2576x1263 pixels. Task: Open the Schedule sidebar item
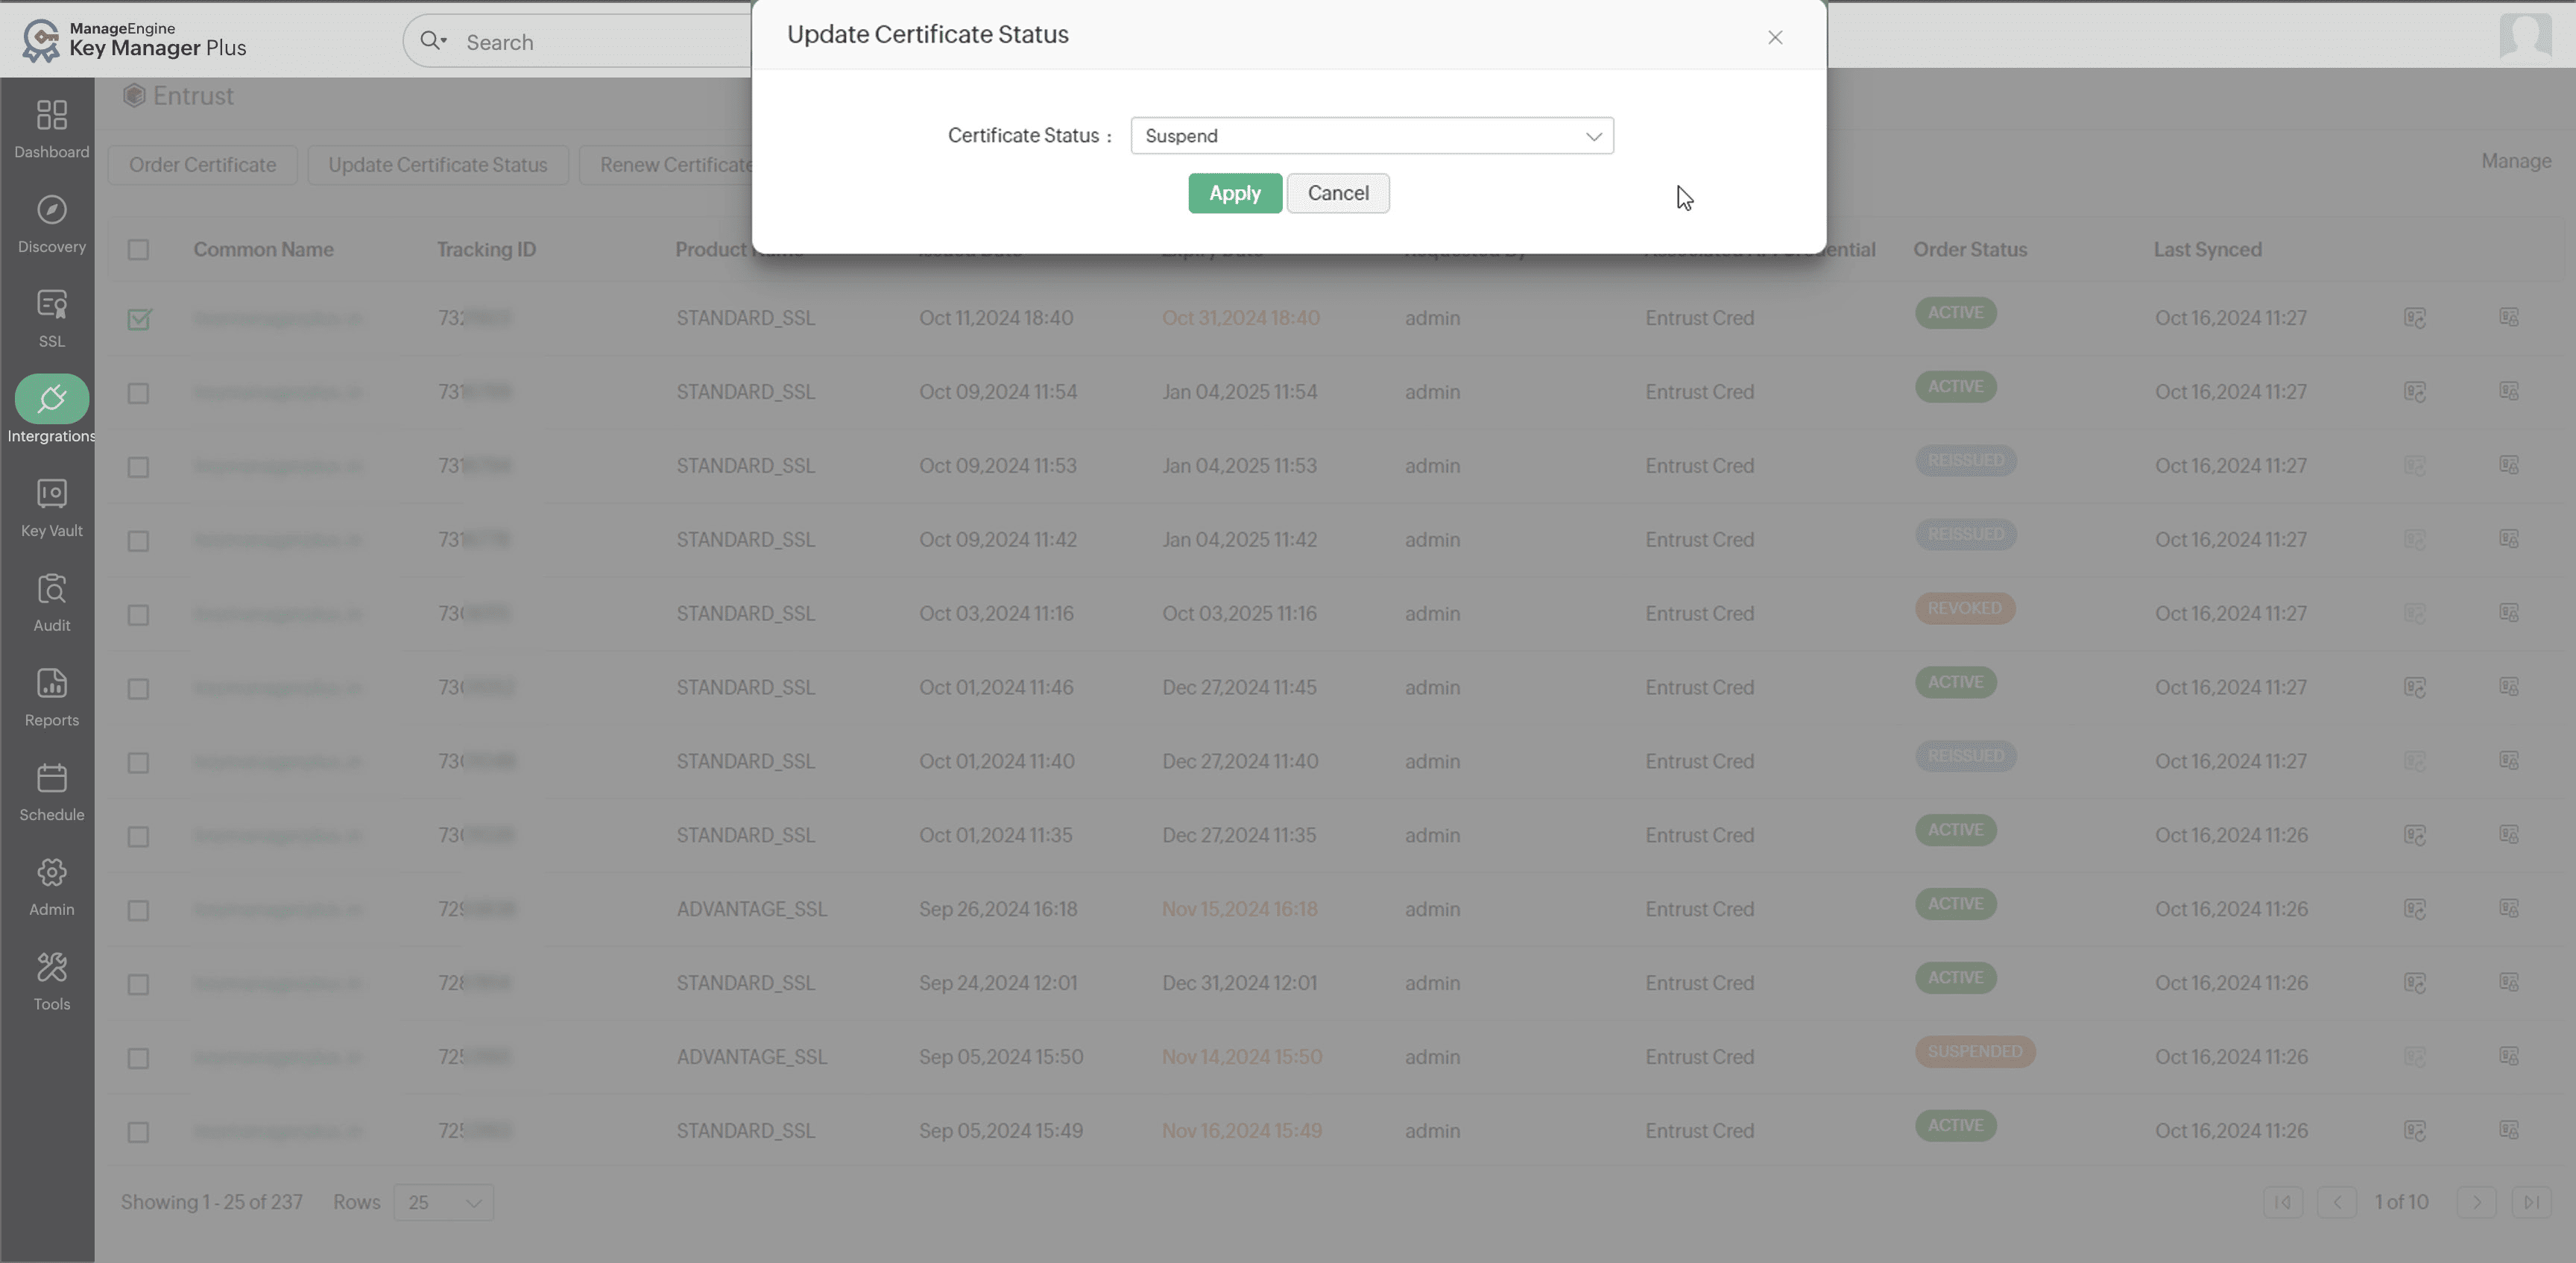(x=51, y=792)
